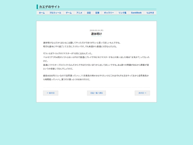Click the paragraph starting 連休明けなんだから
The height and width of the screenshot is (145, 193).
click(82, 45)
